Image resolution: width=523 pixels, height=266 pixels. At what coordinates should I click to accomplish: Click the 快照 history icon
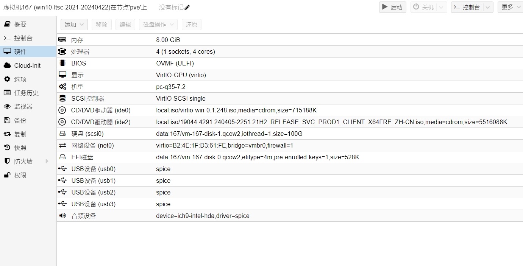pyautogui.click(x=7, y=148)
